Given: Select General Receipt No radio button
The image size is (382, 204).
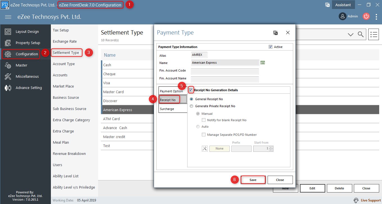Looking at the screenshot, I should (x=191, y=99).
